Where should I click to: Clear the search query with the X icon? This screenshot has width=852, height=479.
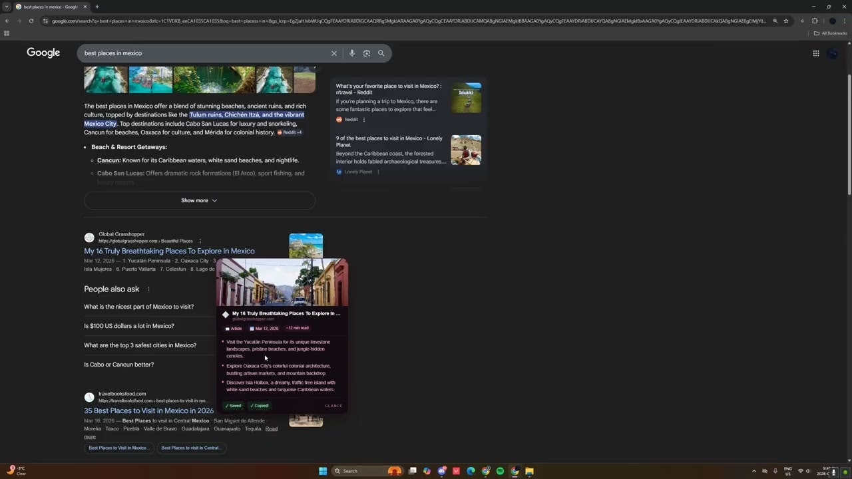pos(334,53)
